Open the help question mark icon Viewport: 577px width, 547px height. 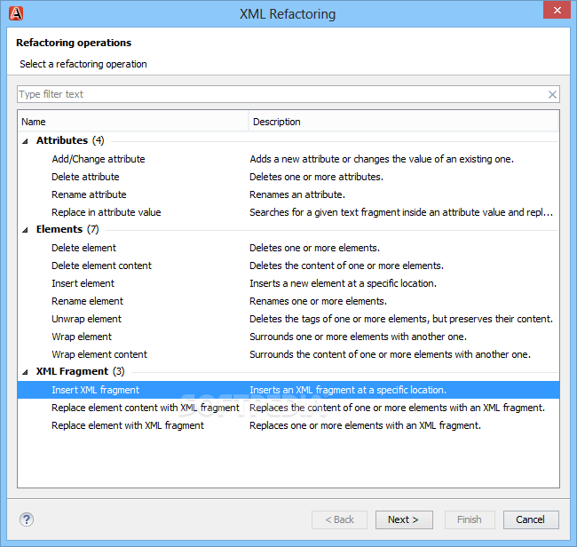click(x=27, y=519)
